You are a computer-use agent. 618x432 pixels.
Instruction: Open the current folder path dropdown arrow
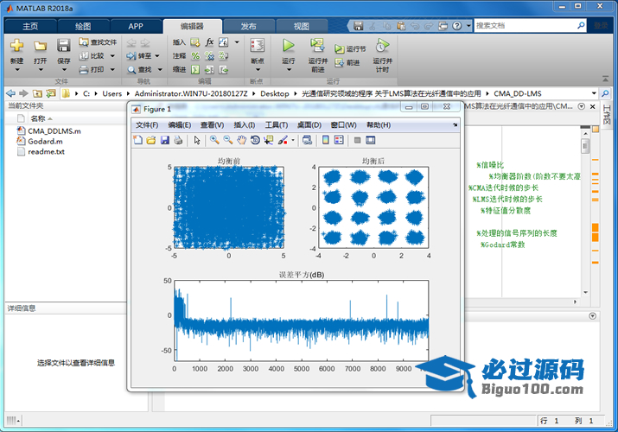click(594, 93)
